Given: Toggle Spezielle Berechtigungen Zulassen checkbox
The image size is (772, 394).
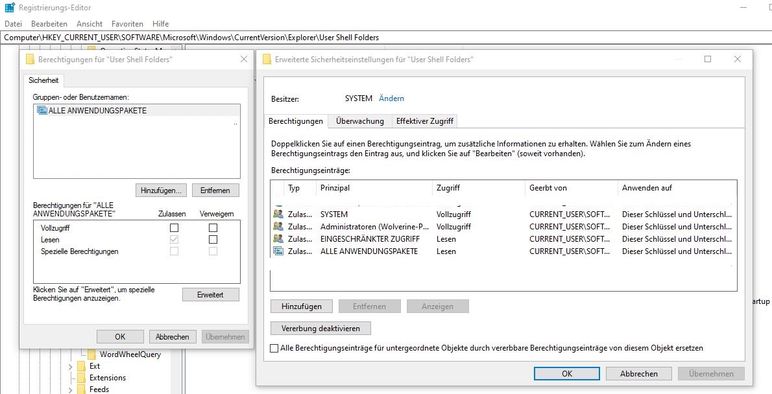Looking at the screenshot, I should click(174, 251).
